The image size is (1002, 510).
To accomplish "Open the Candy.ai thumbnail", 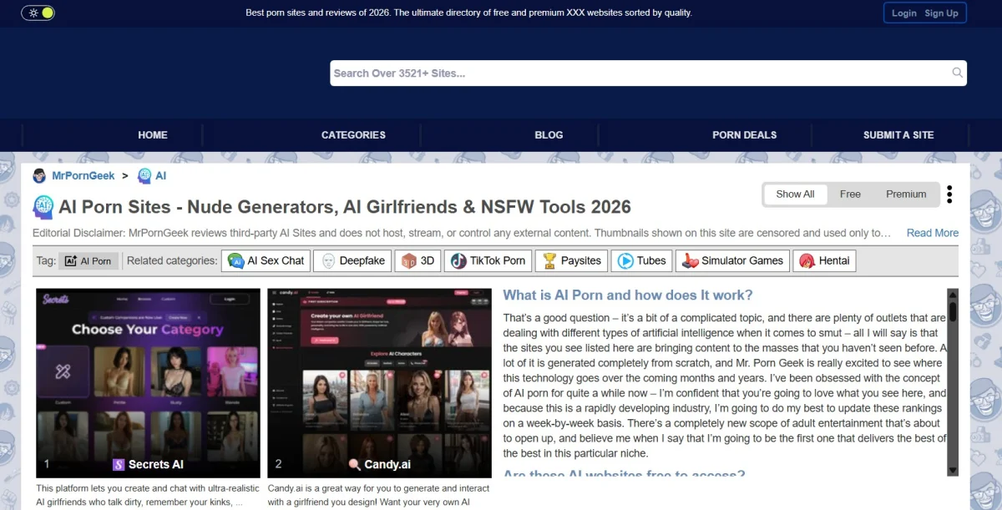I will tap(380, 383).
